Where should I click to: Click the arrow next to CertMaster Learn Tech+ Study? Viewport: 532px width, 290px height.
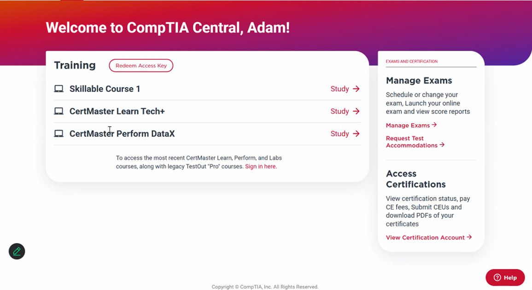tap(356, 111)
